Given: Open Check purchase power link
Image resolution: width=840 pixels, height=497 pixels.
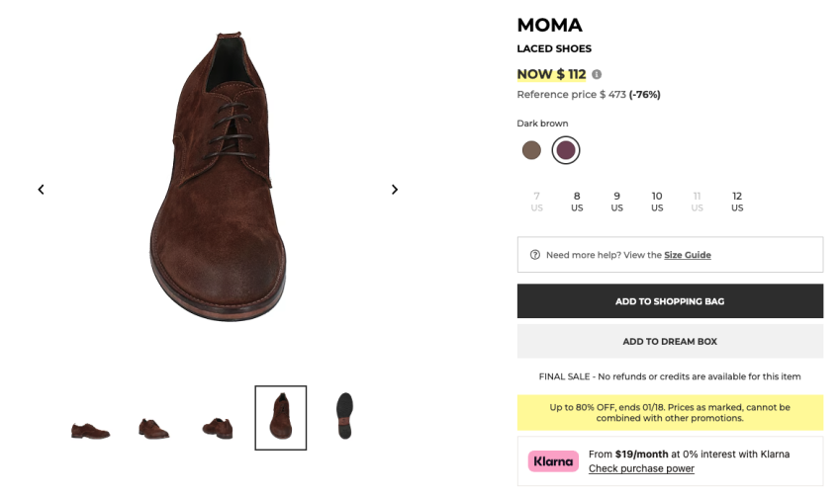Looking at the screenshot, I should tap(641, 468).
